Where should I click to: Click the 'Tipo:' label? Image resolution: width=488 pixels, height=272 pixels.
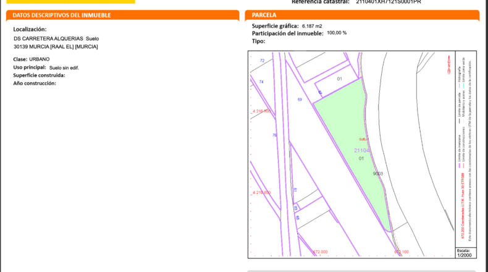pyautogui.click(x=259, y=41)
